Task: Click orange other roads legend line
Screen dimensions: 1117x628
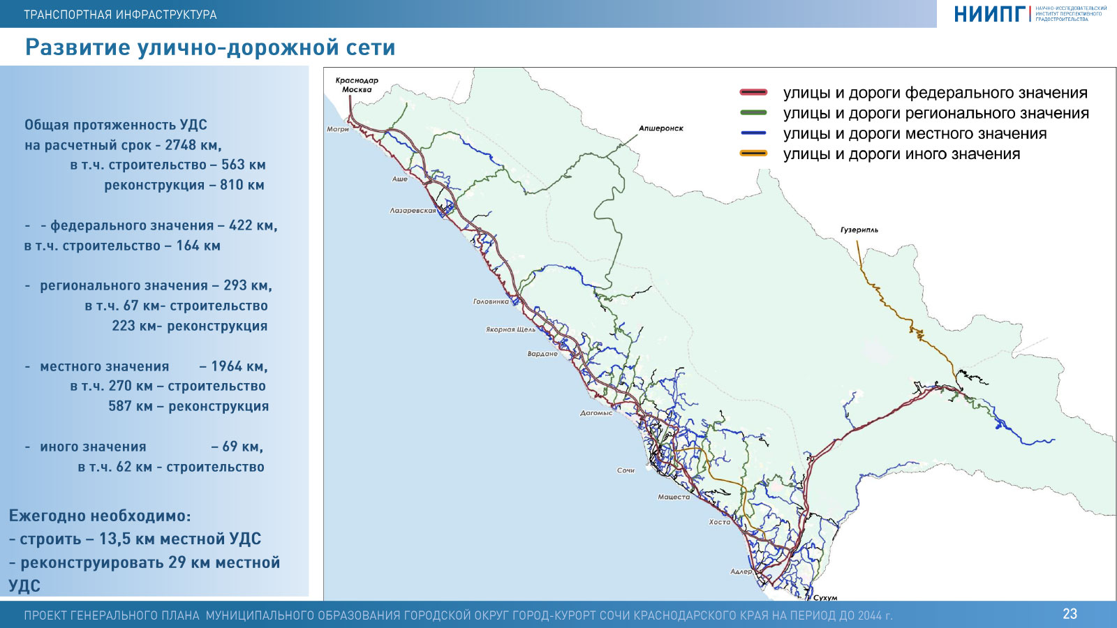Action: 753,153
